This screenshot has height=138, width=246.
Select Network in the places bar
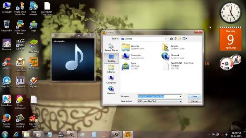coord(111,90)
